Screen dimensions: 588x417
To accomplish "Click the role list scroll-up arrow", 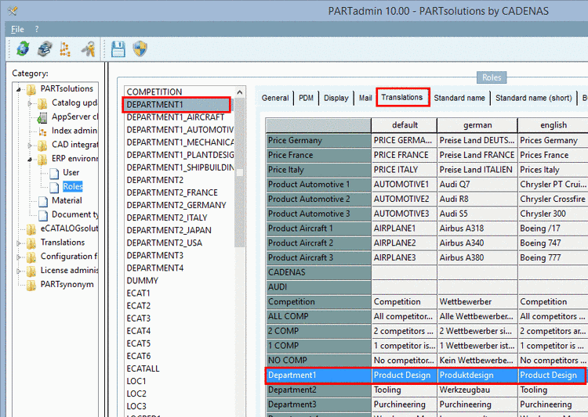I will pyautogui.click(x=240, y=92).
